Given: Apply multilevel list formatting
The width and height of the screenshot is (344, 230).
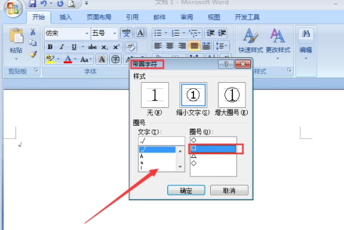Looking at the screenshot, I should tap(195, 33).
